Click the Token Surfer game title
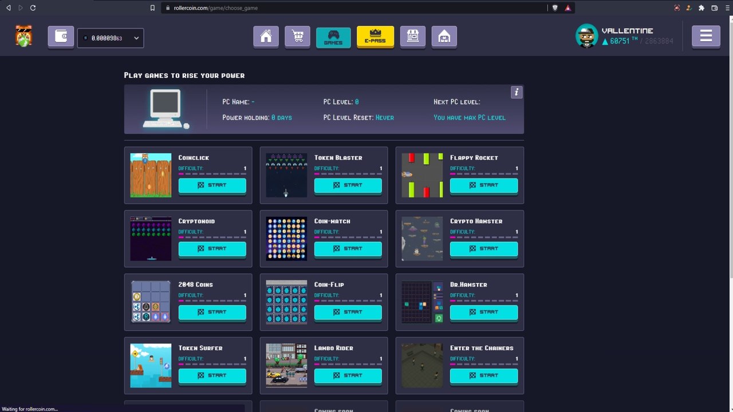Viewport: 733px width, 412px height. coord(200,348)
